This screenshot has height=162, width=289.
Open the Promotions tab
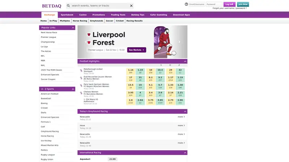99,15
